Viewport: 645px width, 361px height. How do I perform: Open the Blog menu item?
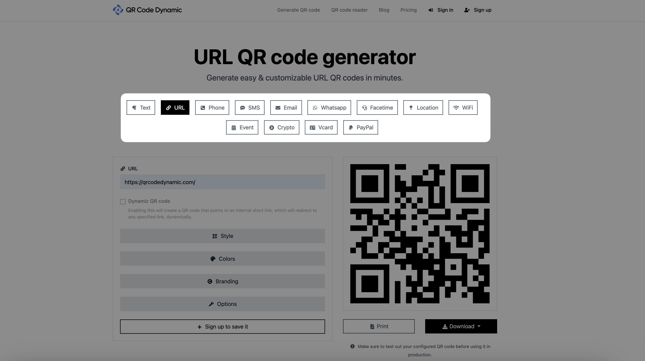tap(384, 10)
